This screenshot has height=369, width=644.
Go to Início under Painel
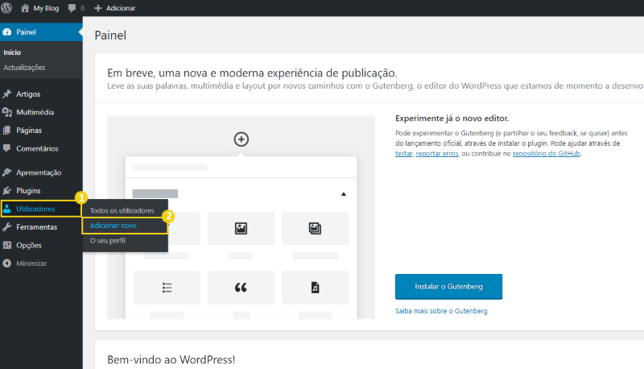(12, 52)
